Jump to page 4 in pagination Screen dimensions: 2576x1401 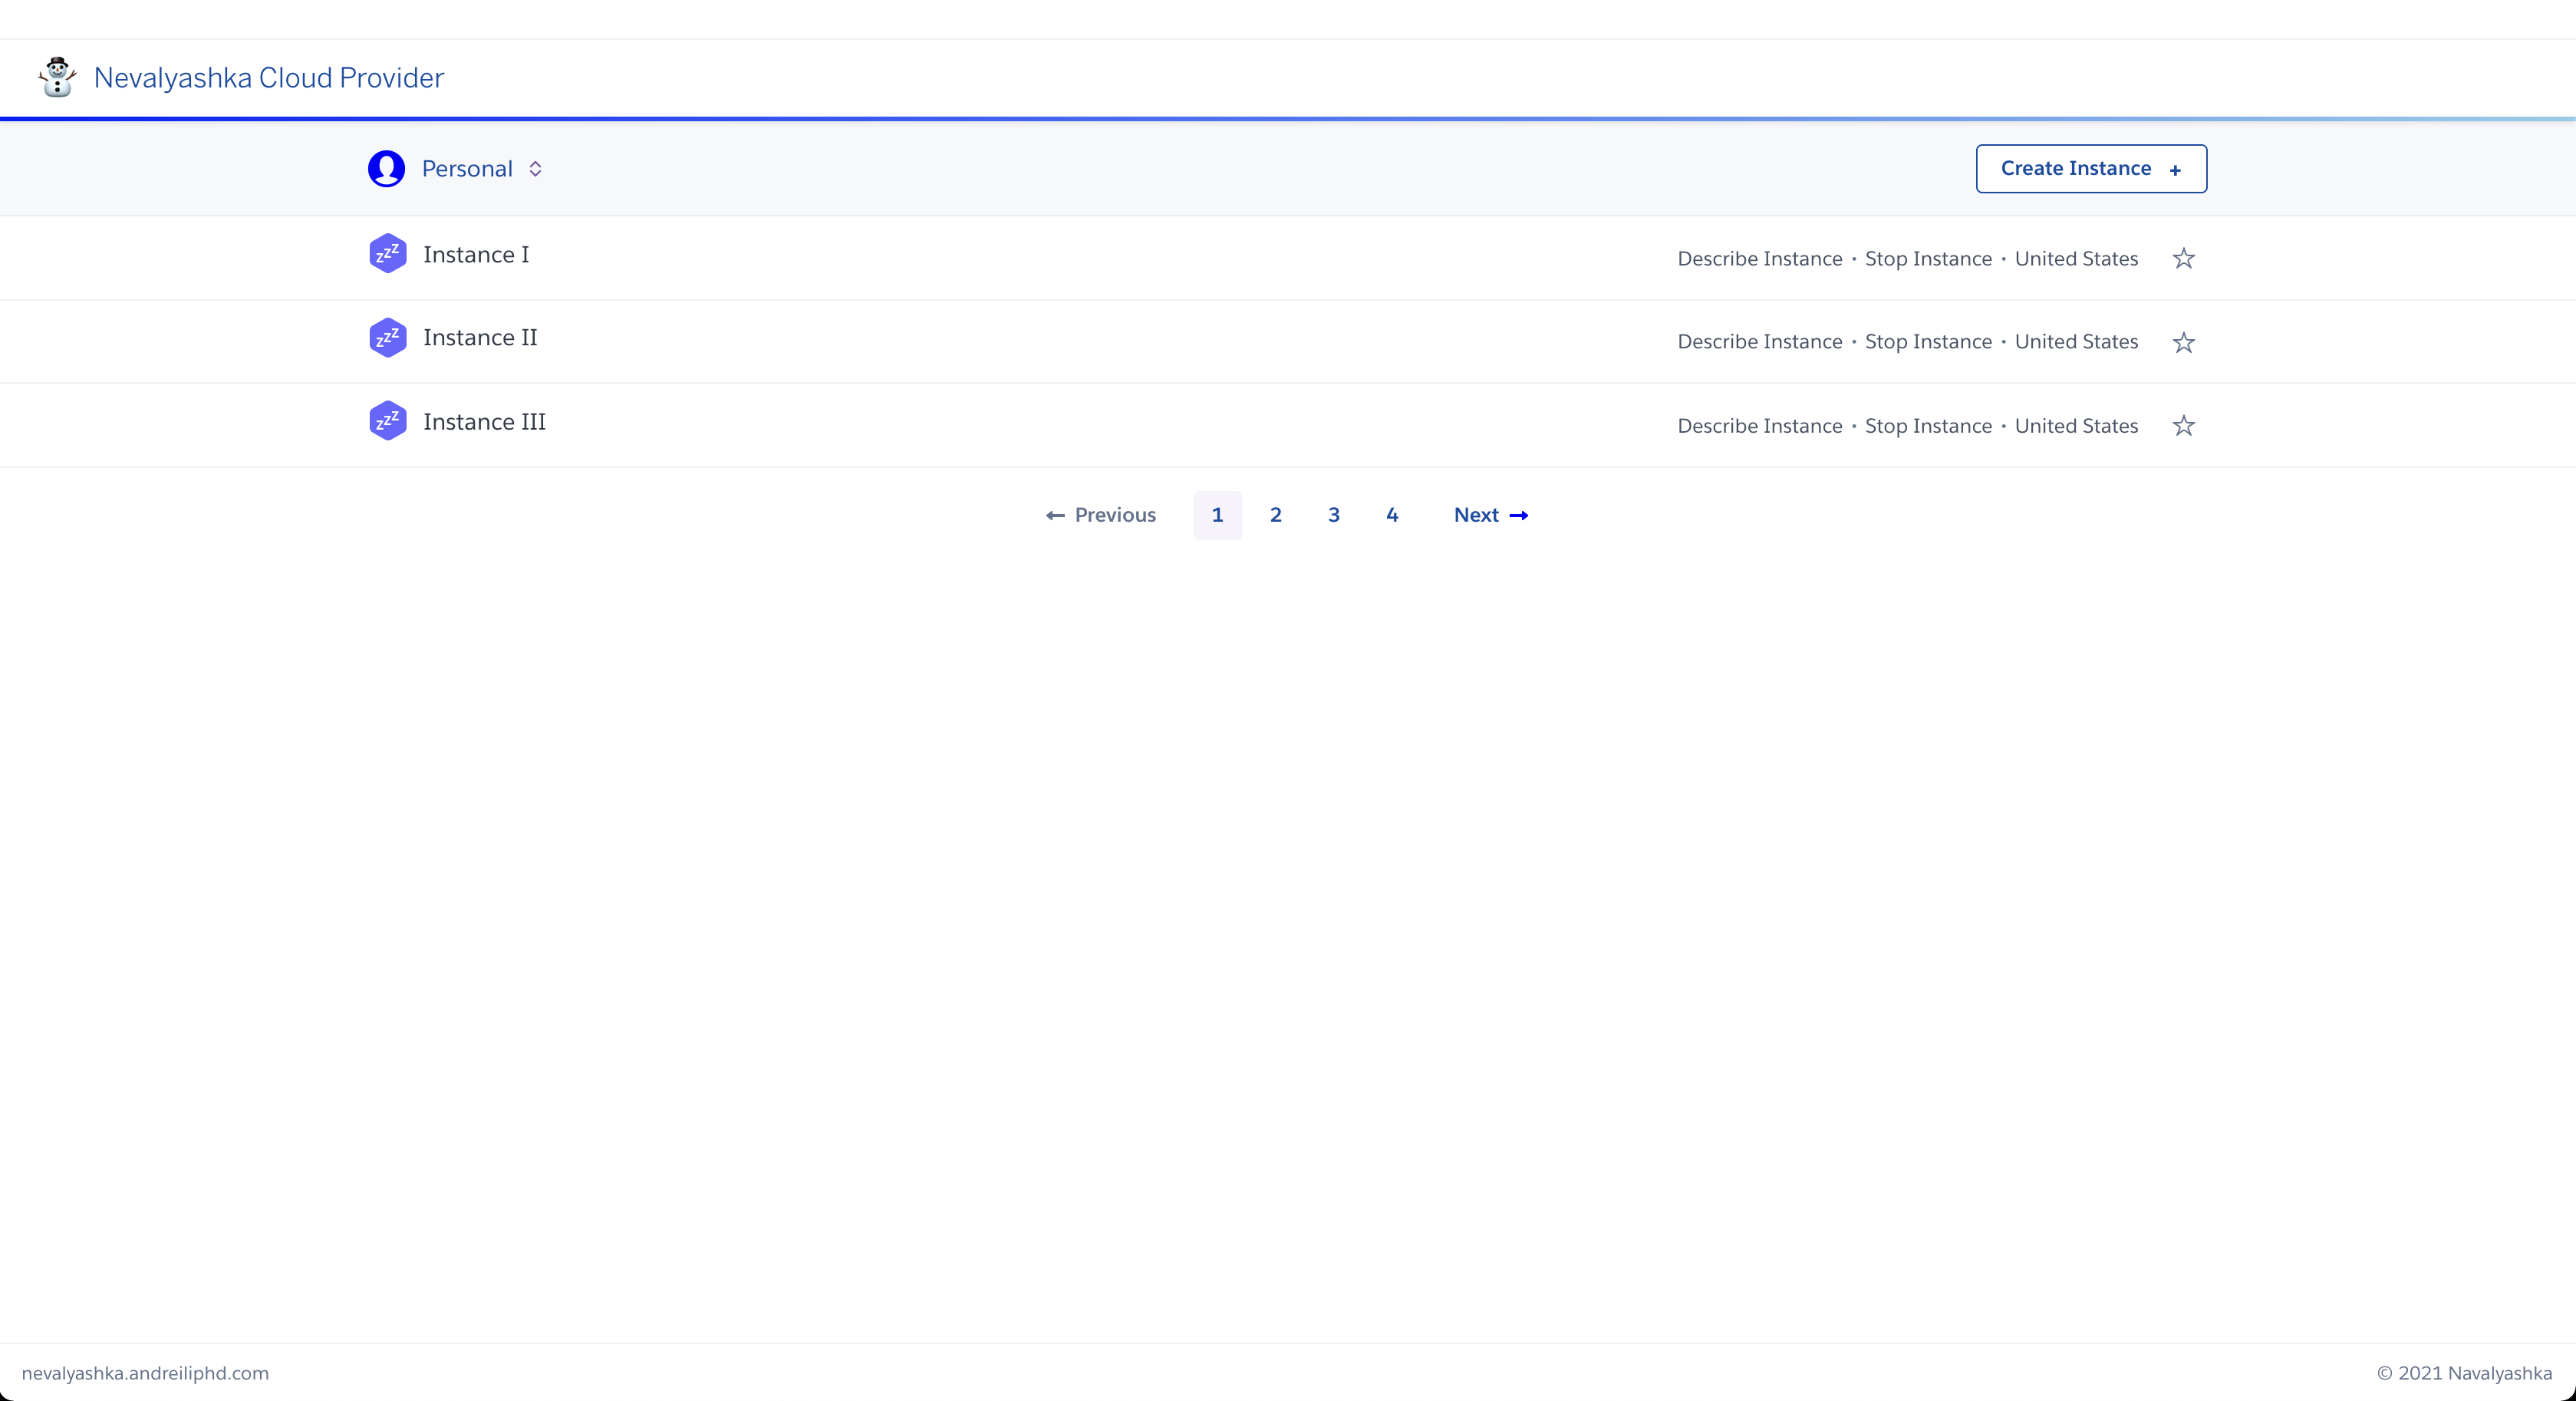tap(1391, 515)
